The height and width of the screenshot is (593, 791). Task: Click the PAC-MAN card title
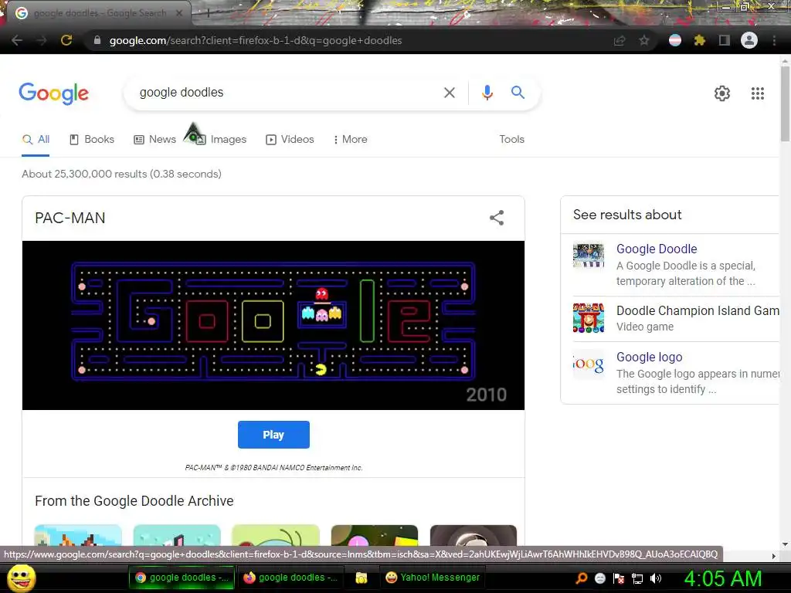click(x=70, y=218)
